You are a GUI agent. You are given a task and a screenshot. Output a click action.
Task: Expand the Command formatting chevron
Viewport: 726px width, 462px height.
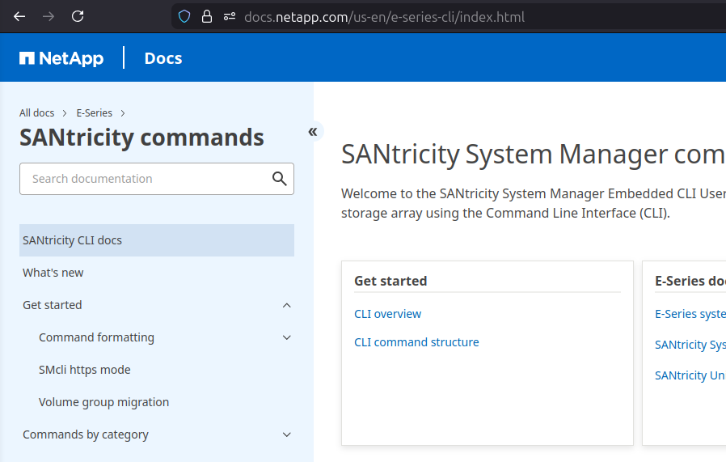[x=287, y=338]
